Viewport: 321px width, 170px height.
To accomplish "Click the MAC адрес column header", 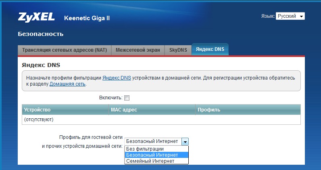I will click(152, 110).
